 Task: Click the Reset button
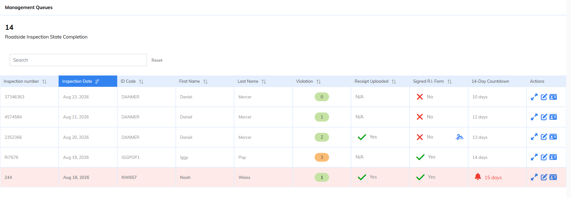pos(157,60)
